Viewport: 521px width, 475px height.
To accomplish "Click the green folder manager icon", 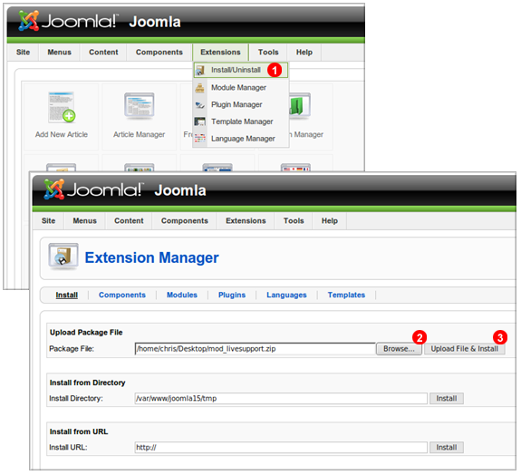I will coord(299,106).
